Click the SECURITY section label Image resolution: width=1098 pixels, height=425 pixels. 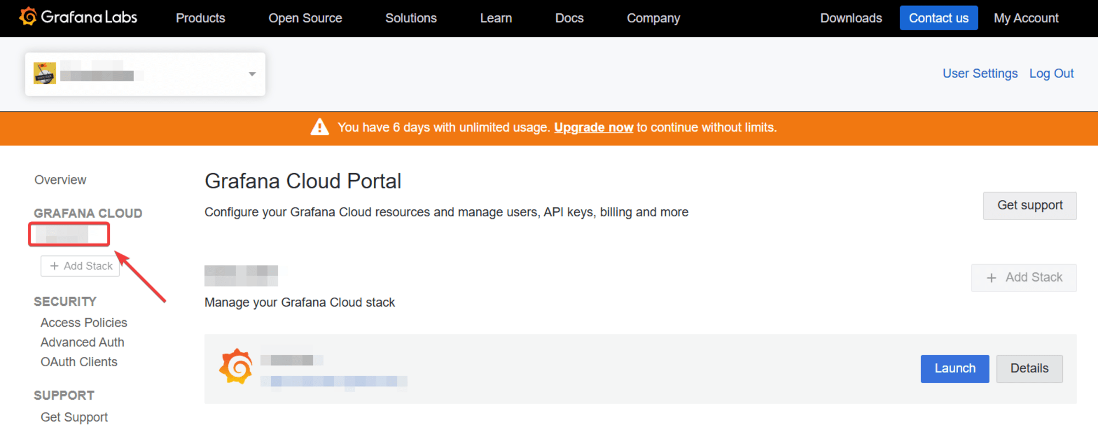(65, 301)
